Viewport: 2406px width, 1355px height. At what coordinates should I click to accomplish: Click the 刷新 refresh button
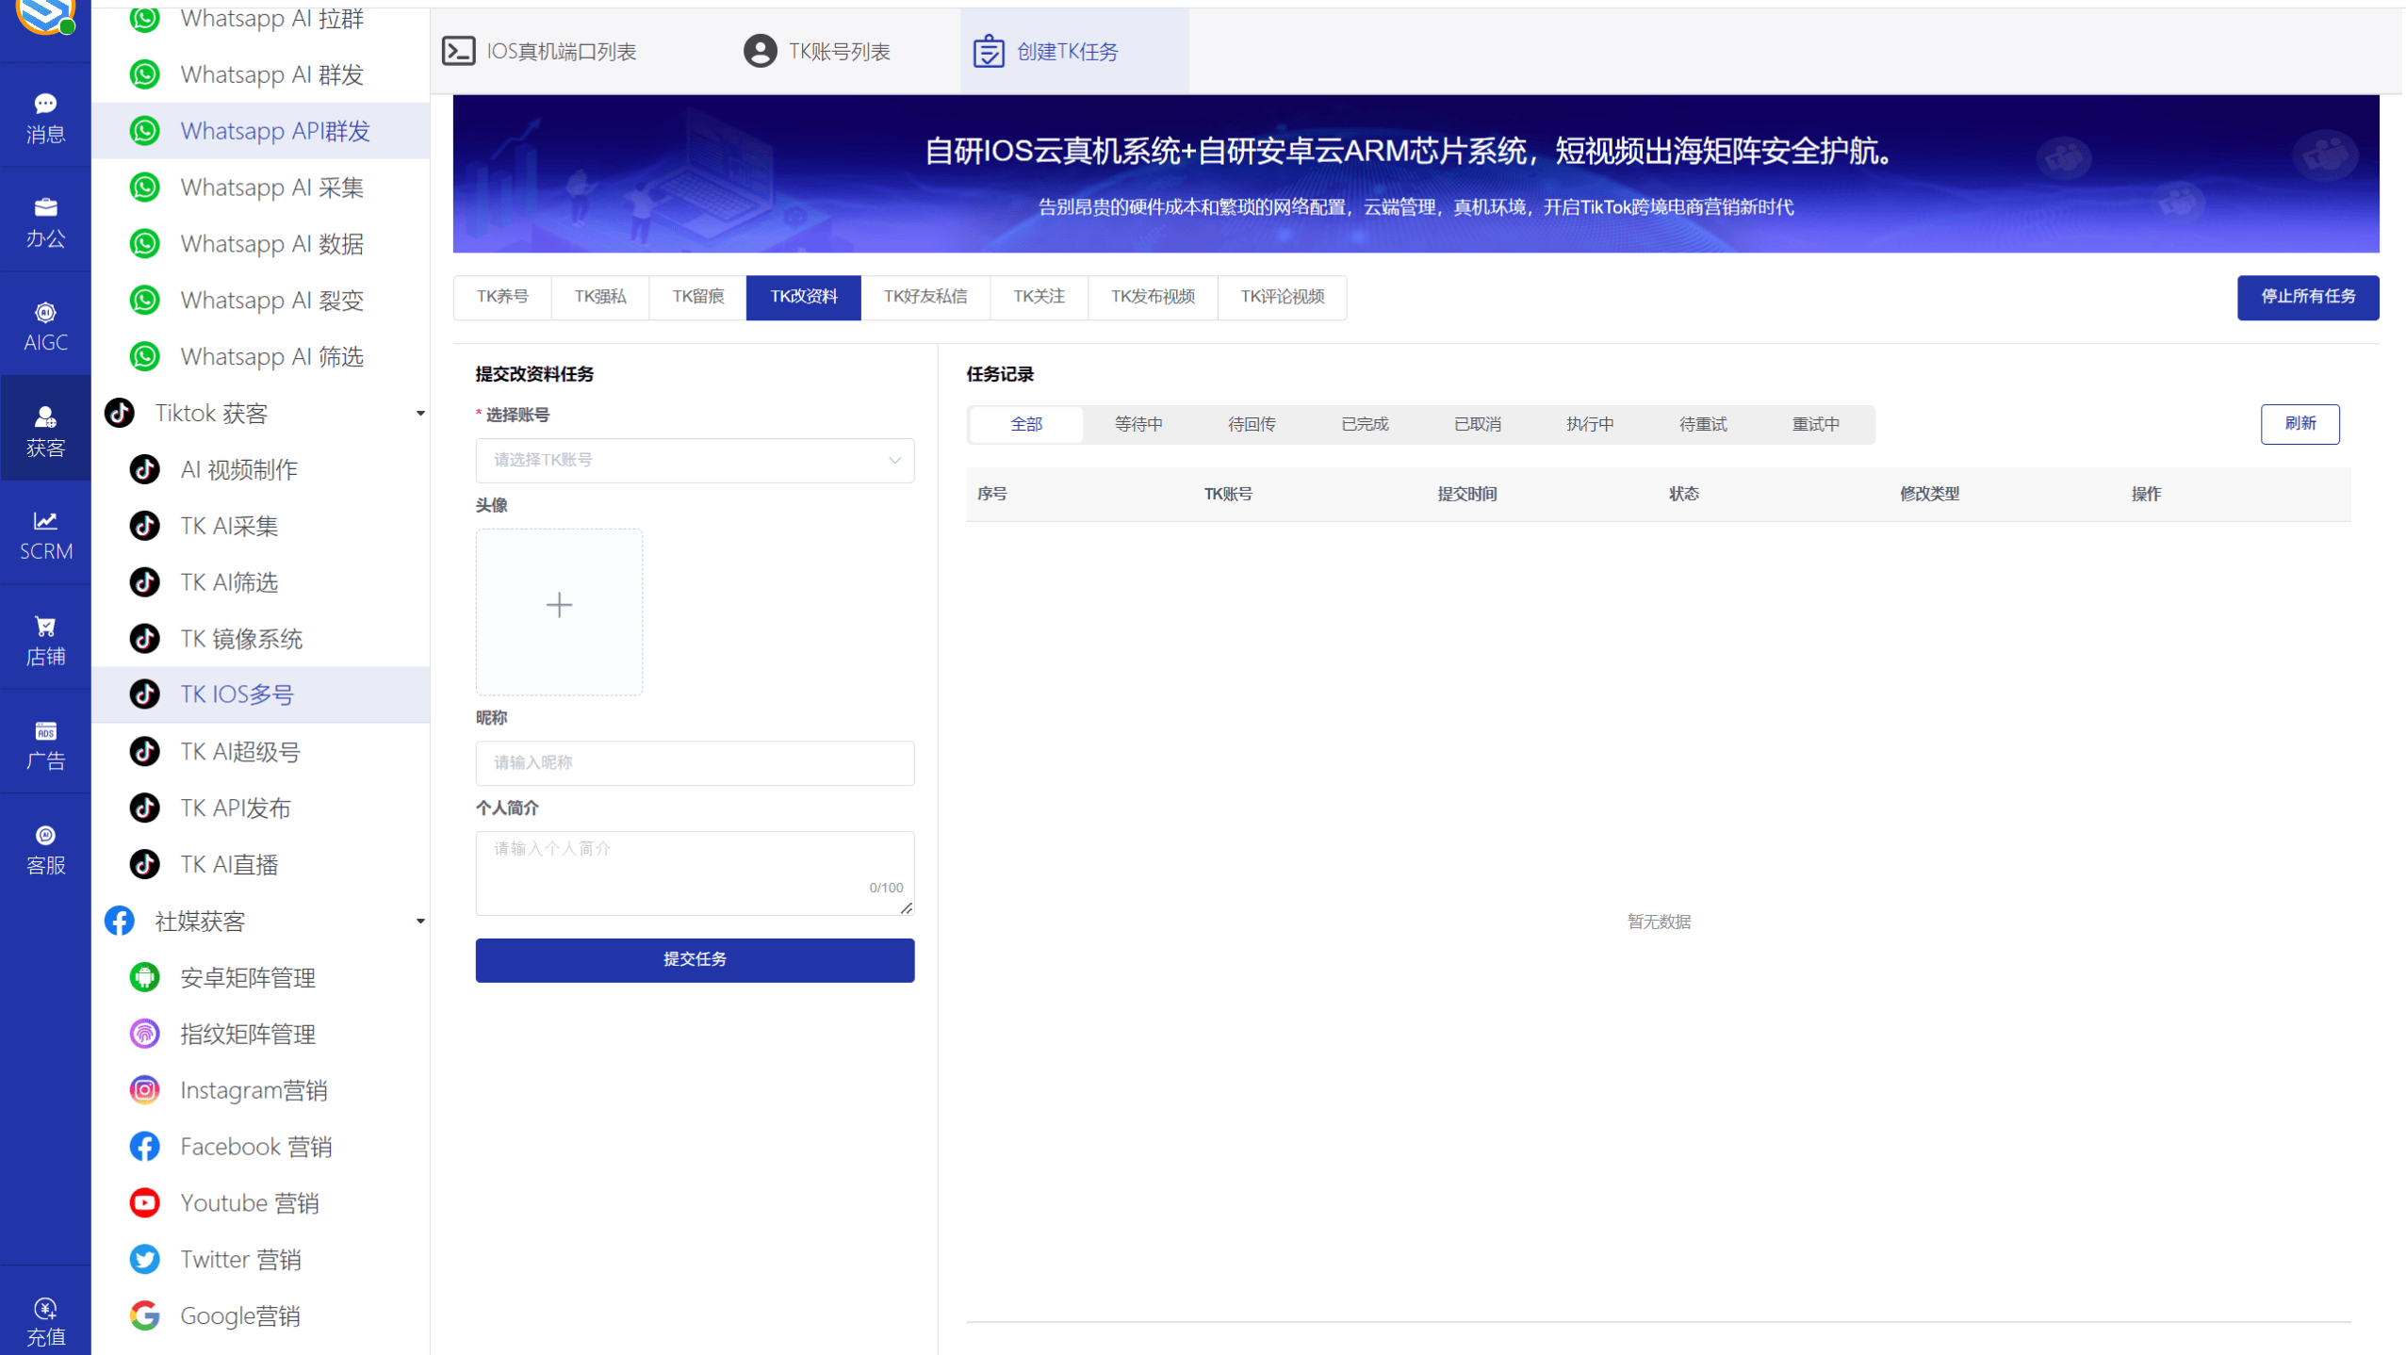(x=2300, y=424)
